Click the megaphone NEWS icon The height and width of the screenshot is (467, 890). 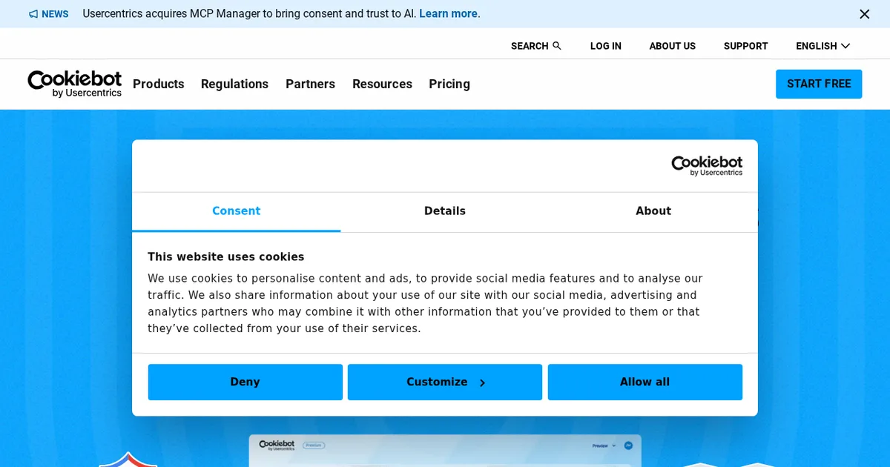[33, 14]
